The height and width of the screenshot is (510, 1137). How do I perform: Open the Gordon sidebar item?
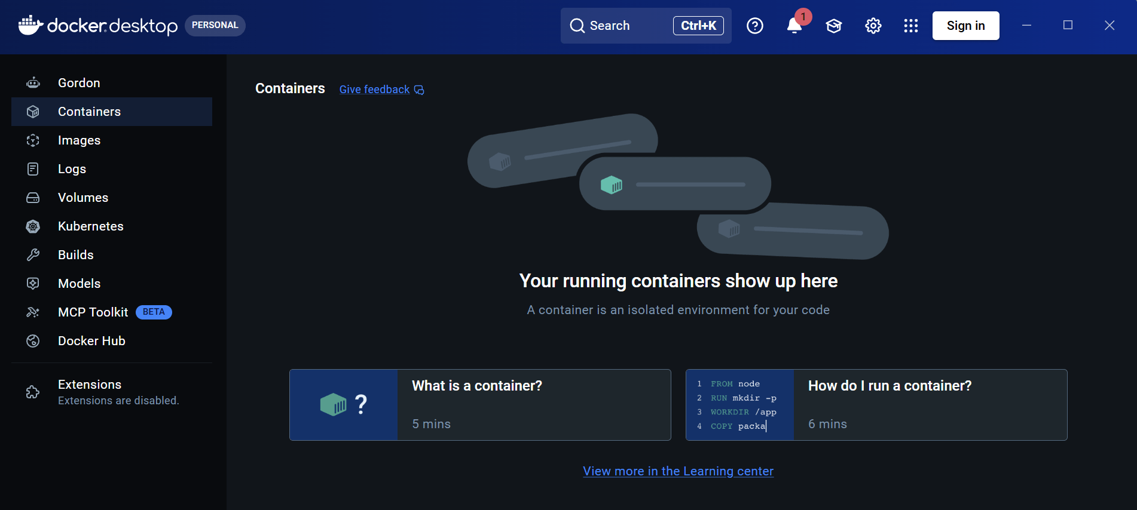[112, 83]
